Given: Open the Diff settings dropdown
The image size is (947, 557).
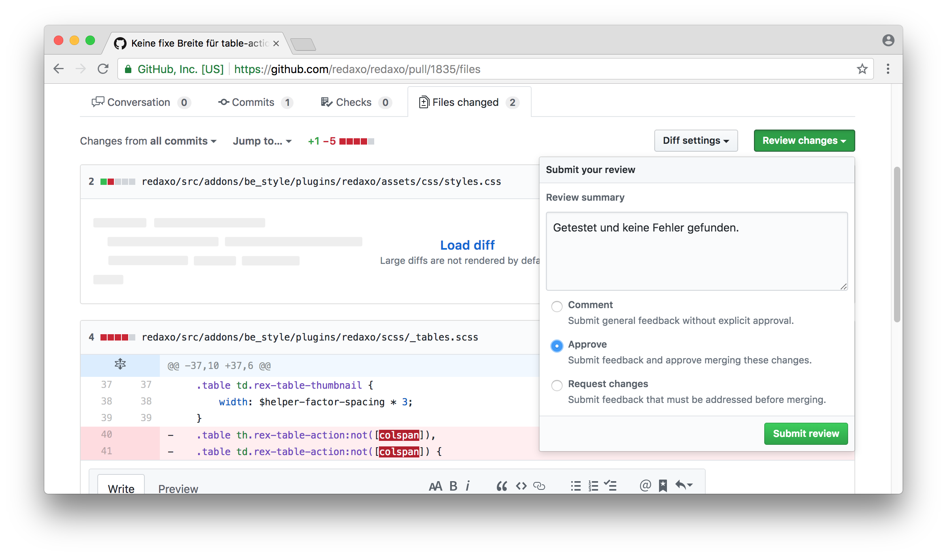Looking at the screenshot, I should [x=695, y=141].
